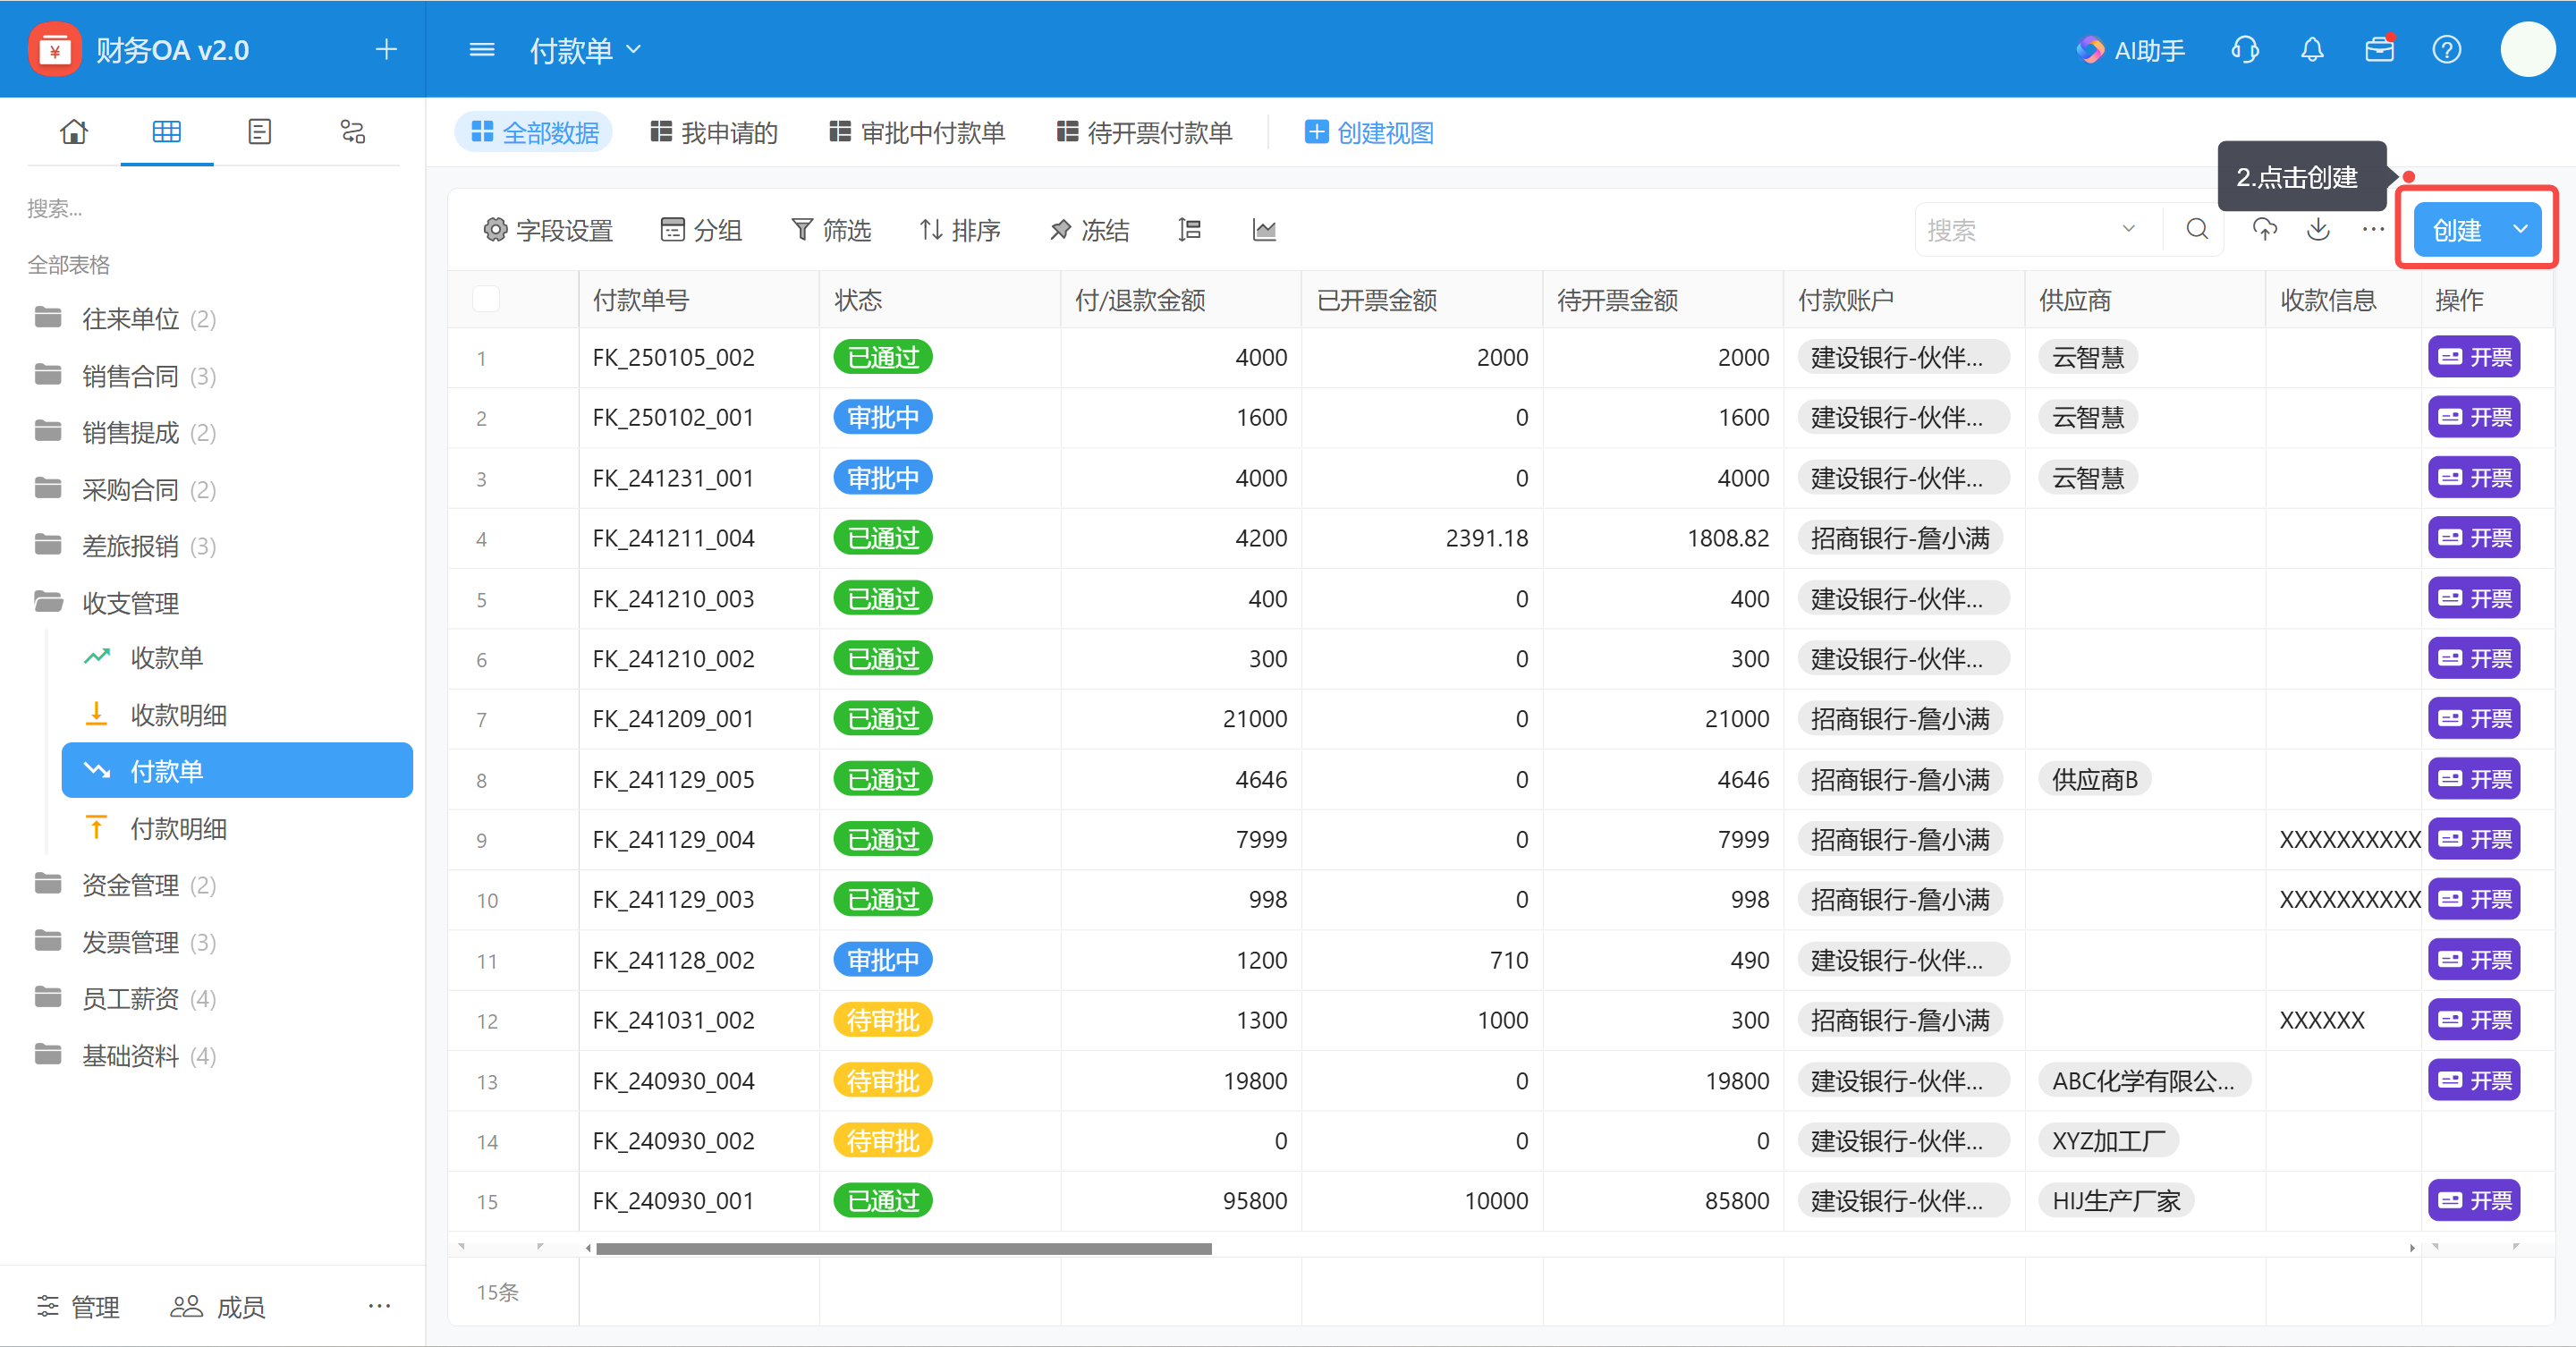Image resolution: width=2576 pixels, height=1347 pixels.
Task: Switch to the 待开票付款单 view tab
Action: [x=1144, y=132]
